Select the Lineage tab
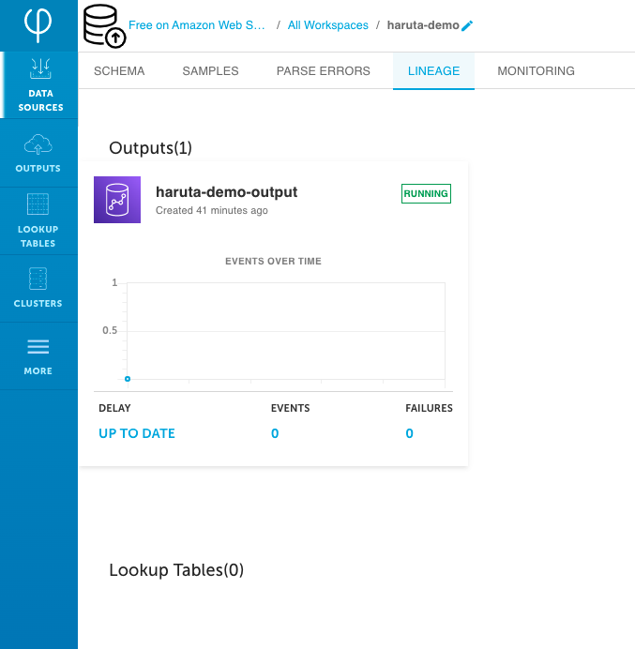The height and width of the screenshot is (649, 635). (x=434, y=70)
